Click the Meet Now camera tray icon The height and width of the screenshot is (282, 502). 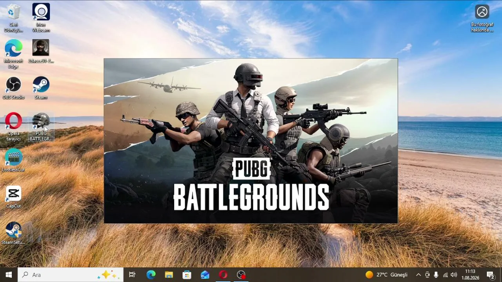[427, 275]
